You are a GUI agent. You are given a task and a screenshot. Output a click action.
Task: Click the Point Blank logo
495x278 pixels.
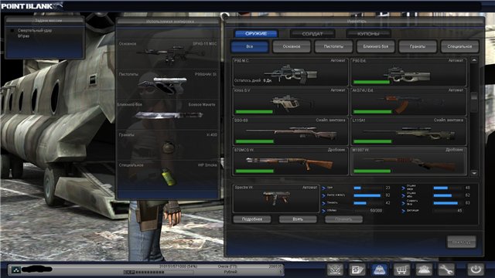pyautogui.click(x=32, y=6)
